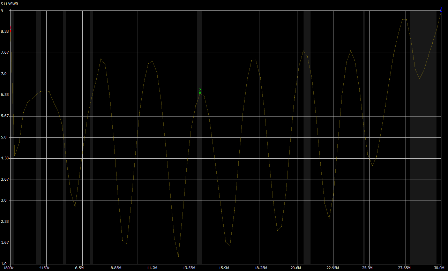Click the 7.67 VSWR axis label

(4, 52)
